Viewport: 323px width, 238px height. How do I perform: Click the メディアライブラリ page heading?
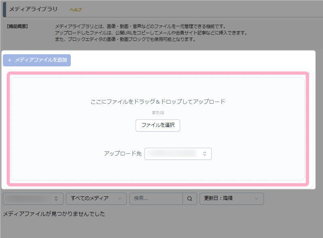tap(33, 9)
